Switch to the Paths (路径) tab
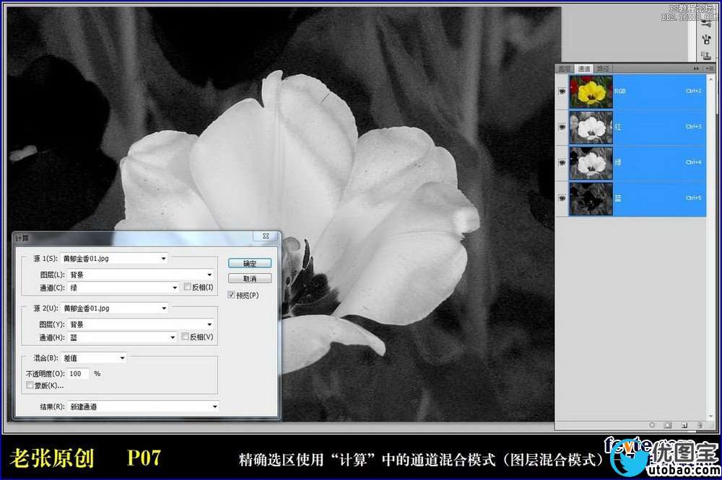The image size is (722, 480). 603,69
